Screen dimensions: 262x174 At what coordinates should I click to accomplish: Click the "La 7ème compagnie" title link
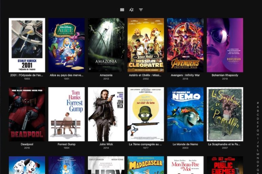pyautogui.click(x=146, y=144)
